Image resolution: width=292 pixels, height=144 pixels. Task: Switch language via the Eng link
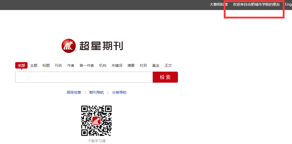coord(288,4)
